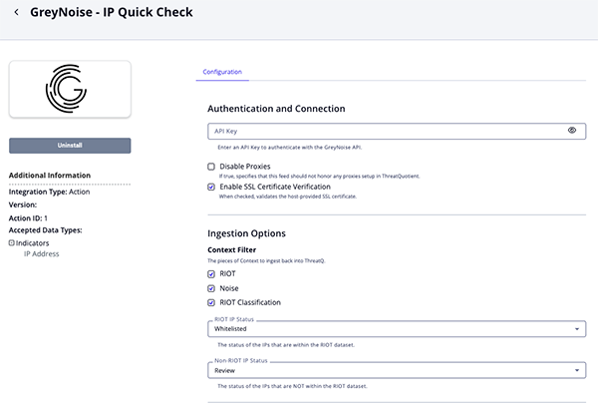The height and width of the screenshot is (410, 598).
Task: Go back using the left chevron arrow
Action: point(16,12)
